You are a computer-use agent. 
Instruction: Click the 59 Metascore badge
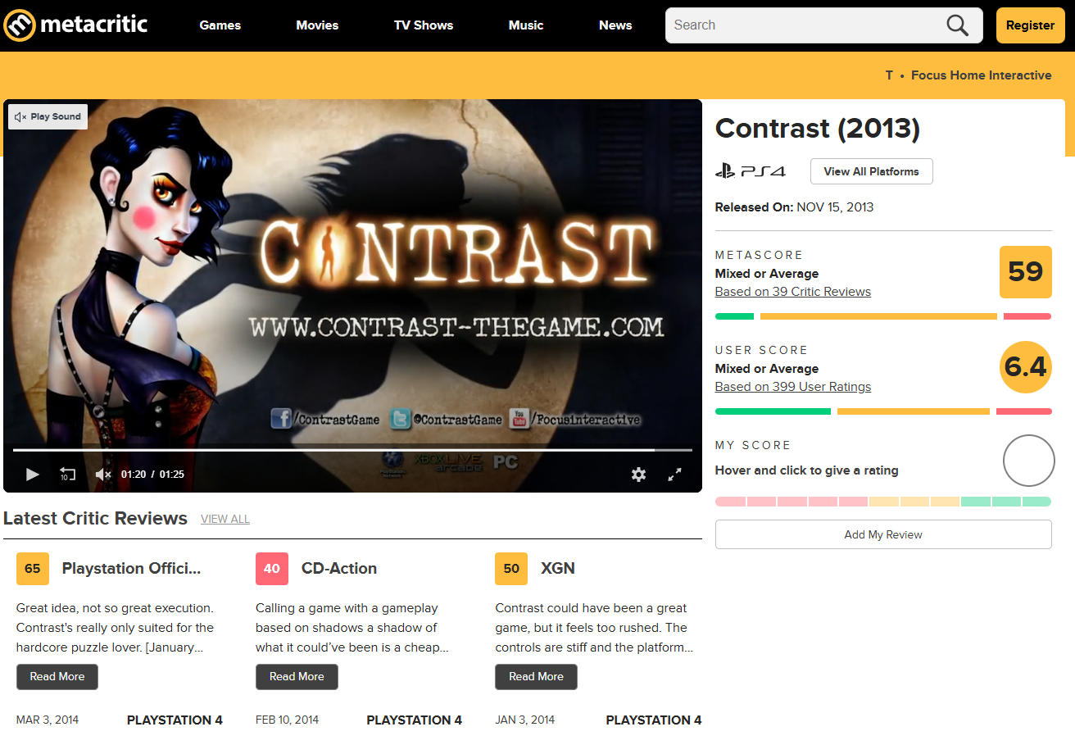coord(1025,272)
